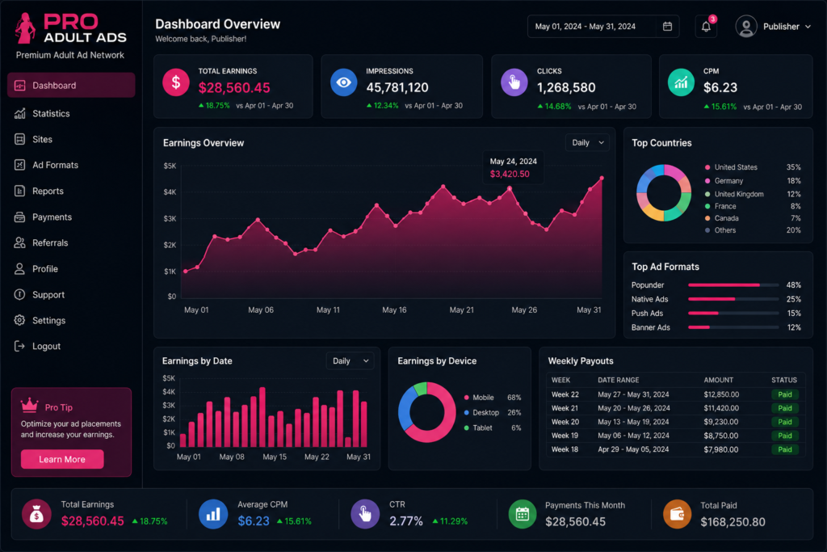Click the AMOUNT column header

point(718,380)
